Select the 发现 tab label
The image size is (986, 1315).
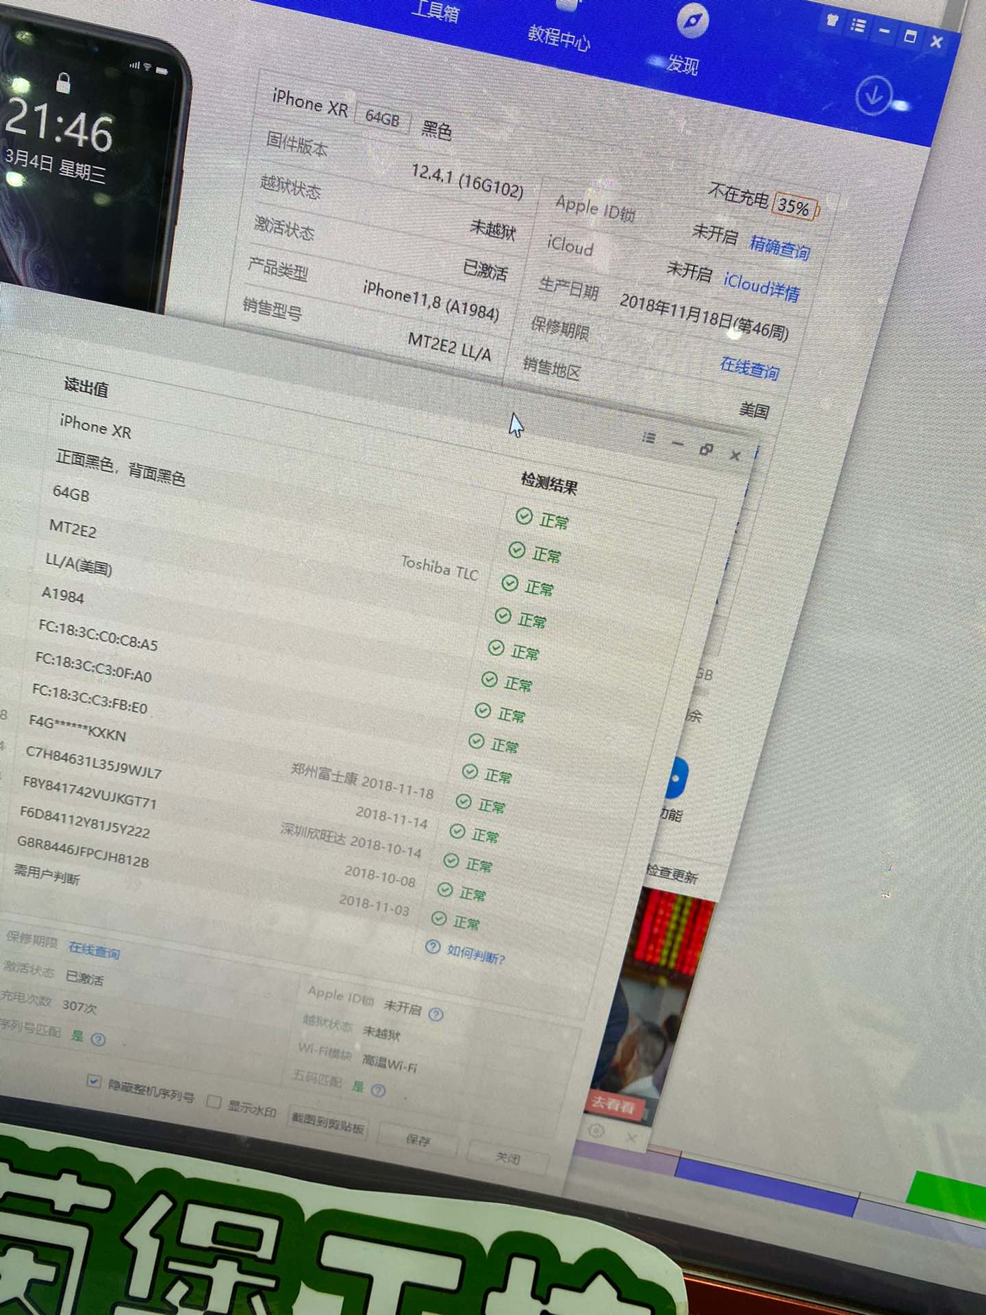tap(683, 64)
